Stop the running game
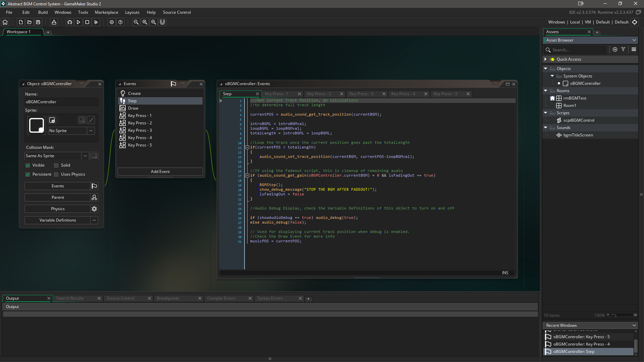The height and width of the screenshot is (362, 644). (x=87, y=22)
